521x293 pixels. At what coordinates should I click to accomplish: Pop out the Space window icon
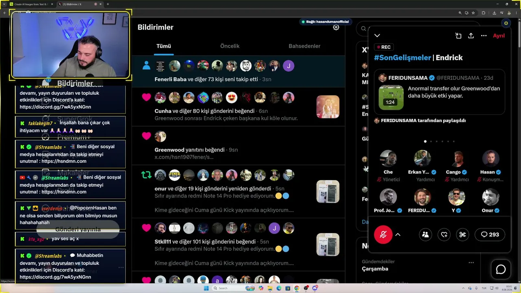coord(458,36)
